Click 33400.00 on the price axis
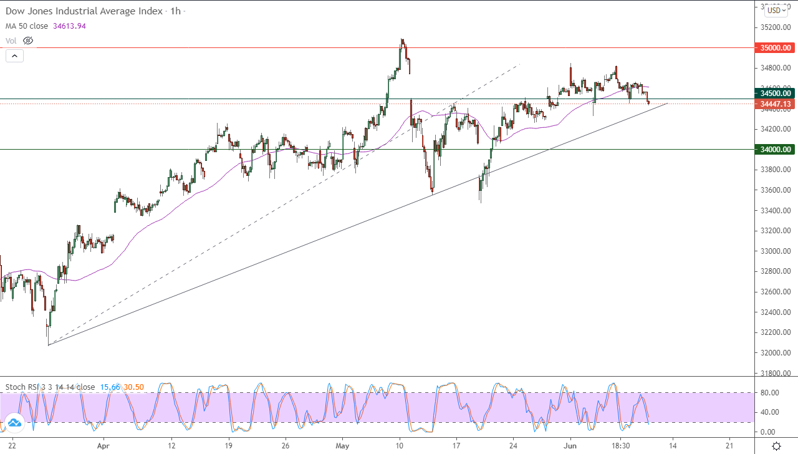This screenshot has height=454, width=798. tap(776, 210)
